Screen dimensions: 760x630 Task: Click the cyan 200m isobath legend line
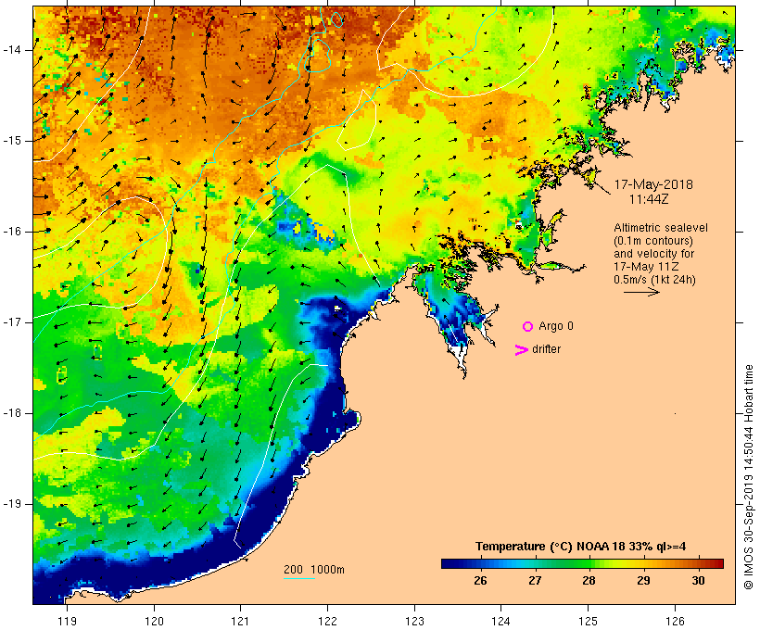[299, 578]
